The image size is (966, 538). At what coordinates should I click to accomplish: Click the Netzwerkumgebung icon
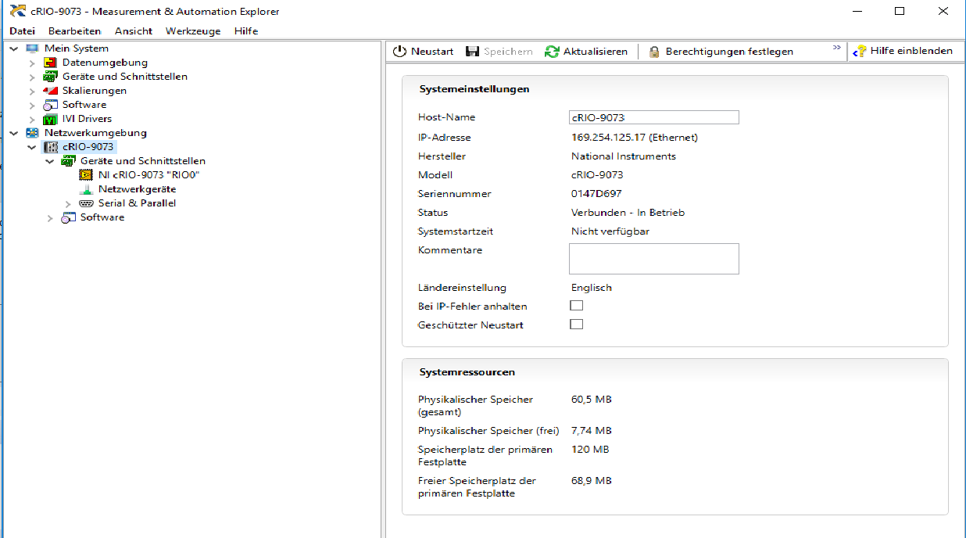coord(32,133)
